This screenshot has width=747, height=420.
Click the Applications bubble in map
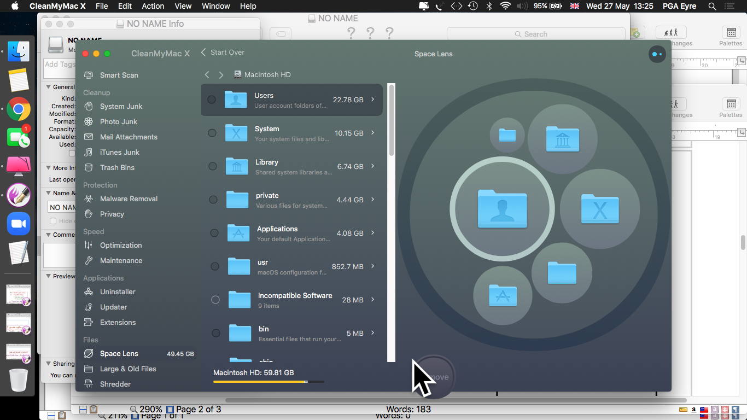(503, 295)
